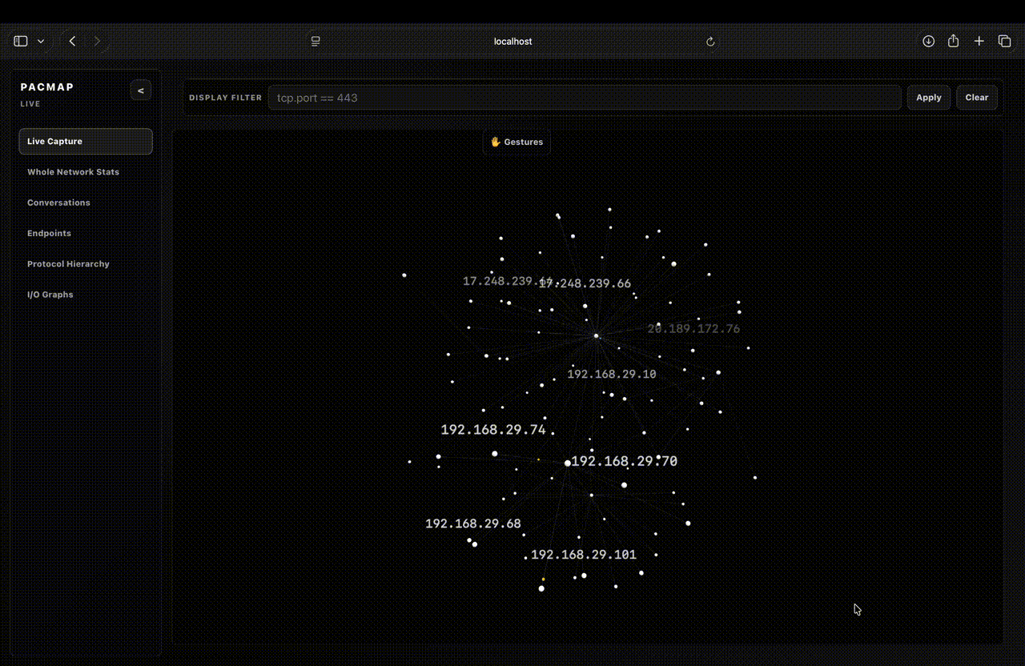Select node label 192.168.29.101
1025x666 pixels.
(584, 555)
